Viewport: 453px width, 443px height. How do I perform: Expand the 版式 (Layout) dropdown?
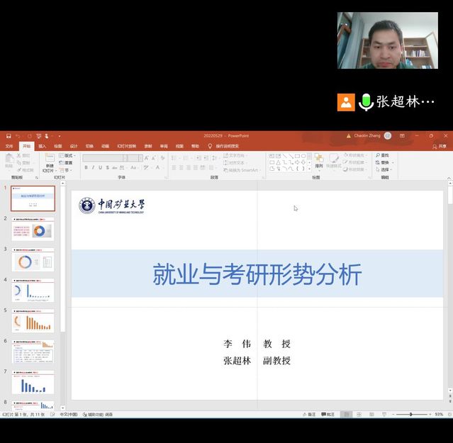[67, 155]
